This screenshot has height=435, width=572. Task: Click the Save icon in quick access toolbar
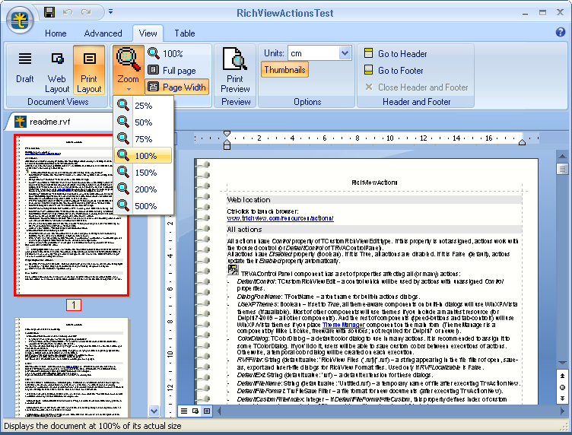(x=49, y=12)
